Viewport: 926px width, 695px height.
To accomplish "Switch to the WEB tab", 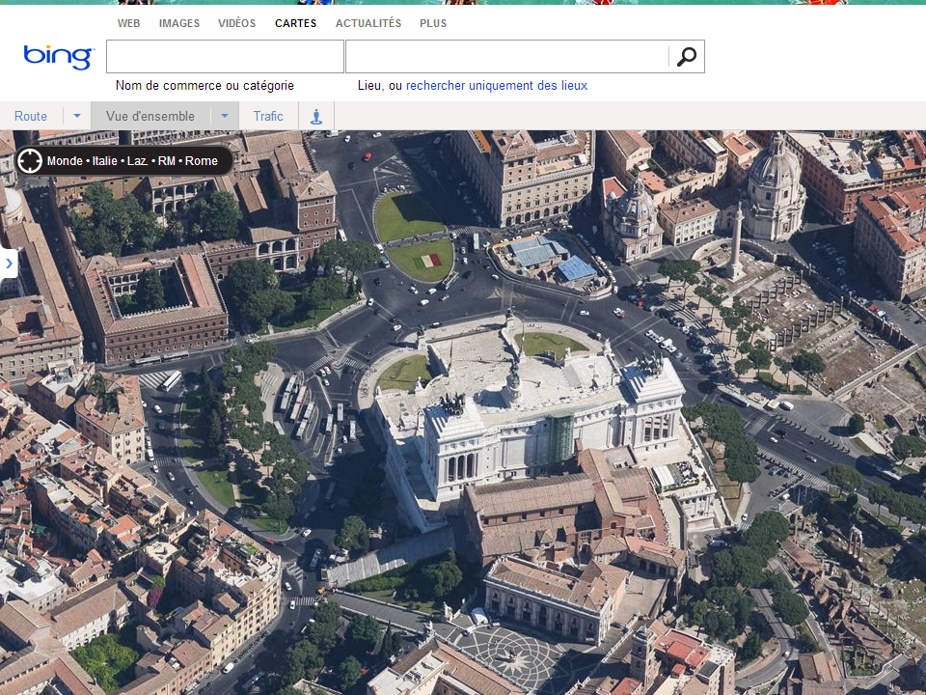I will coord(129,23).
